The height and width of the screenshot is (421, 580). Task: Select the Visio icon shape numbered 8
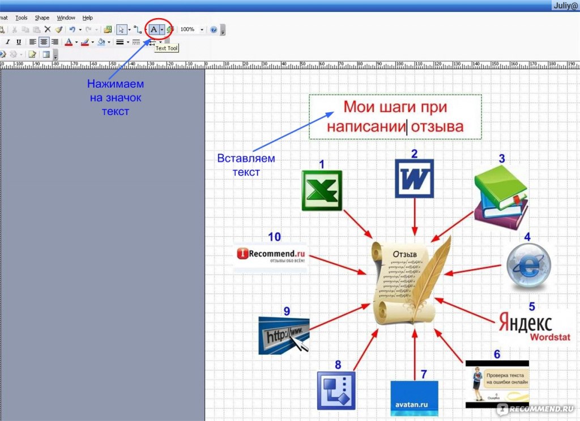coord(336,390)
